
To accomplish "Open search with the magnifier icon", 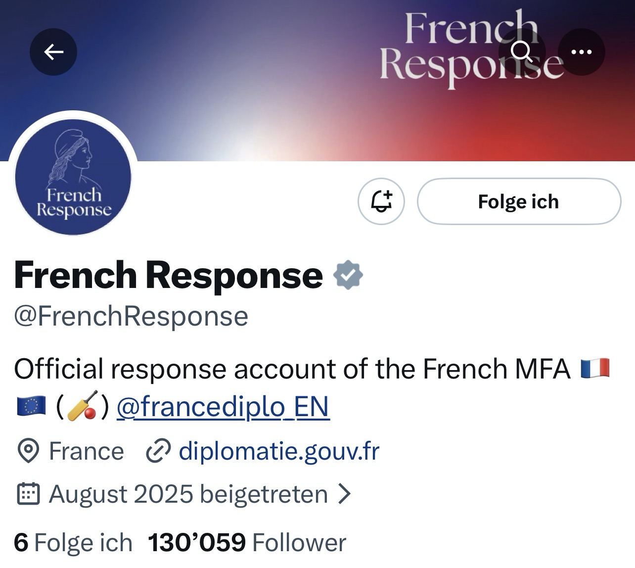I will (521, 51).
